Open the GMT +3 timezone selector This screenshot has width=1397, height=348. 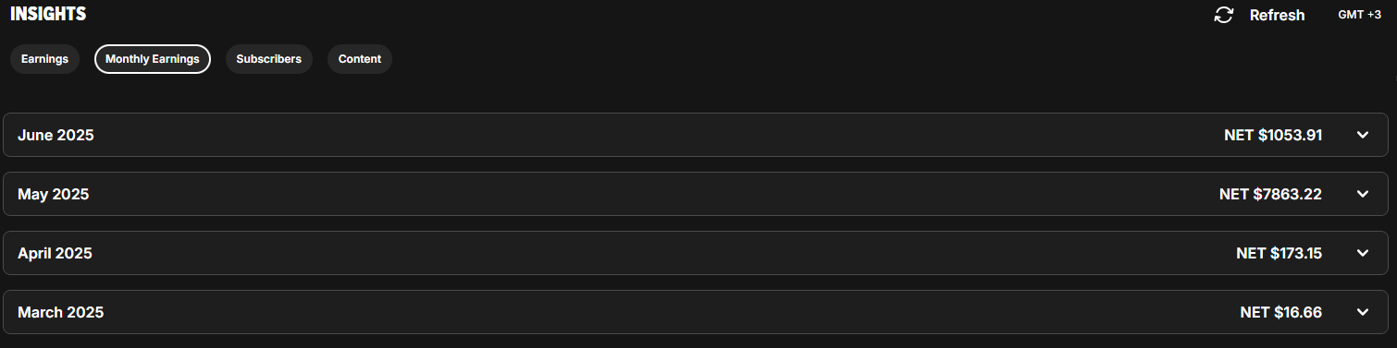(x=1359, y=15)
